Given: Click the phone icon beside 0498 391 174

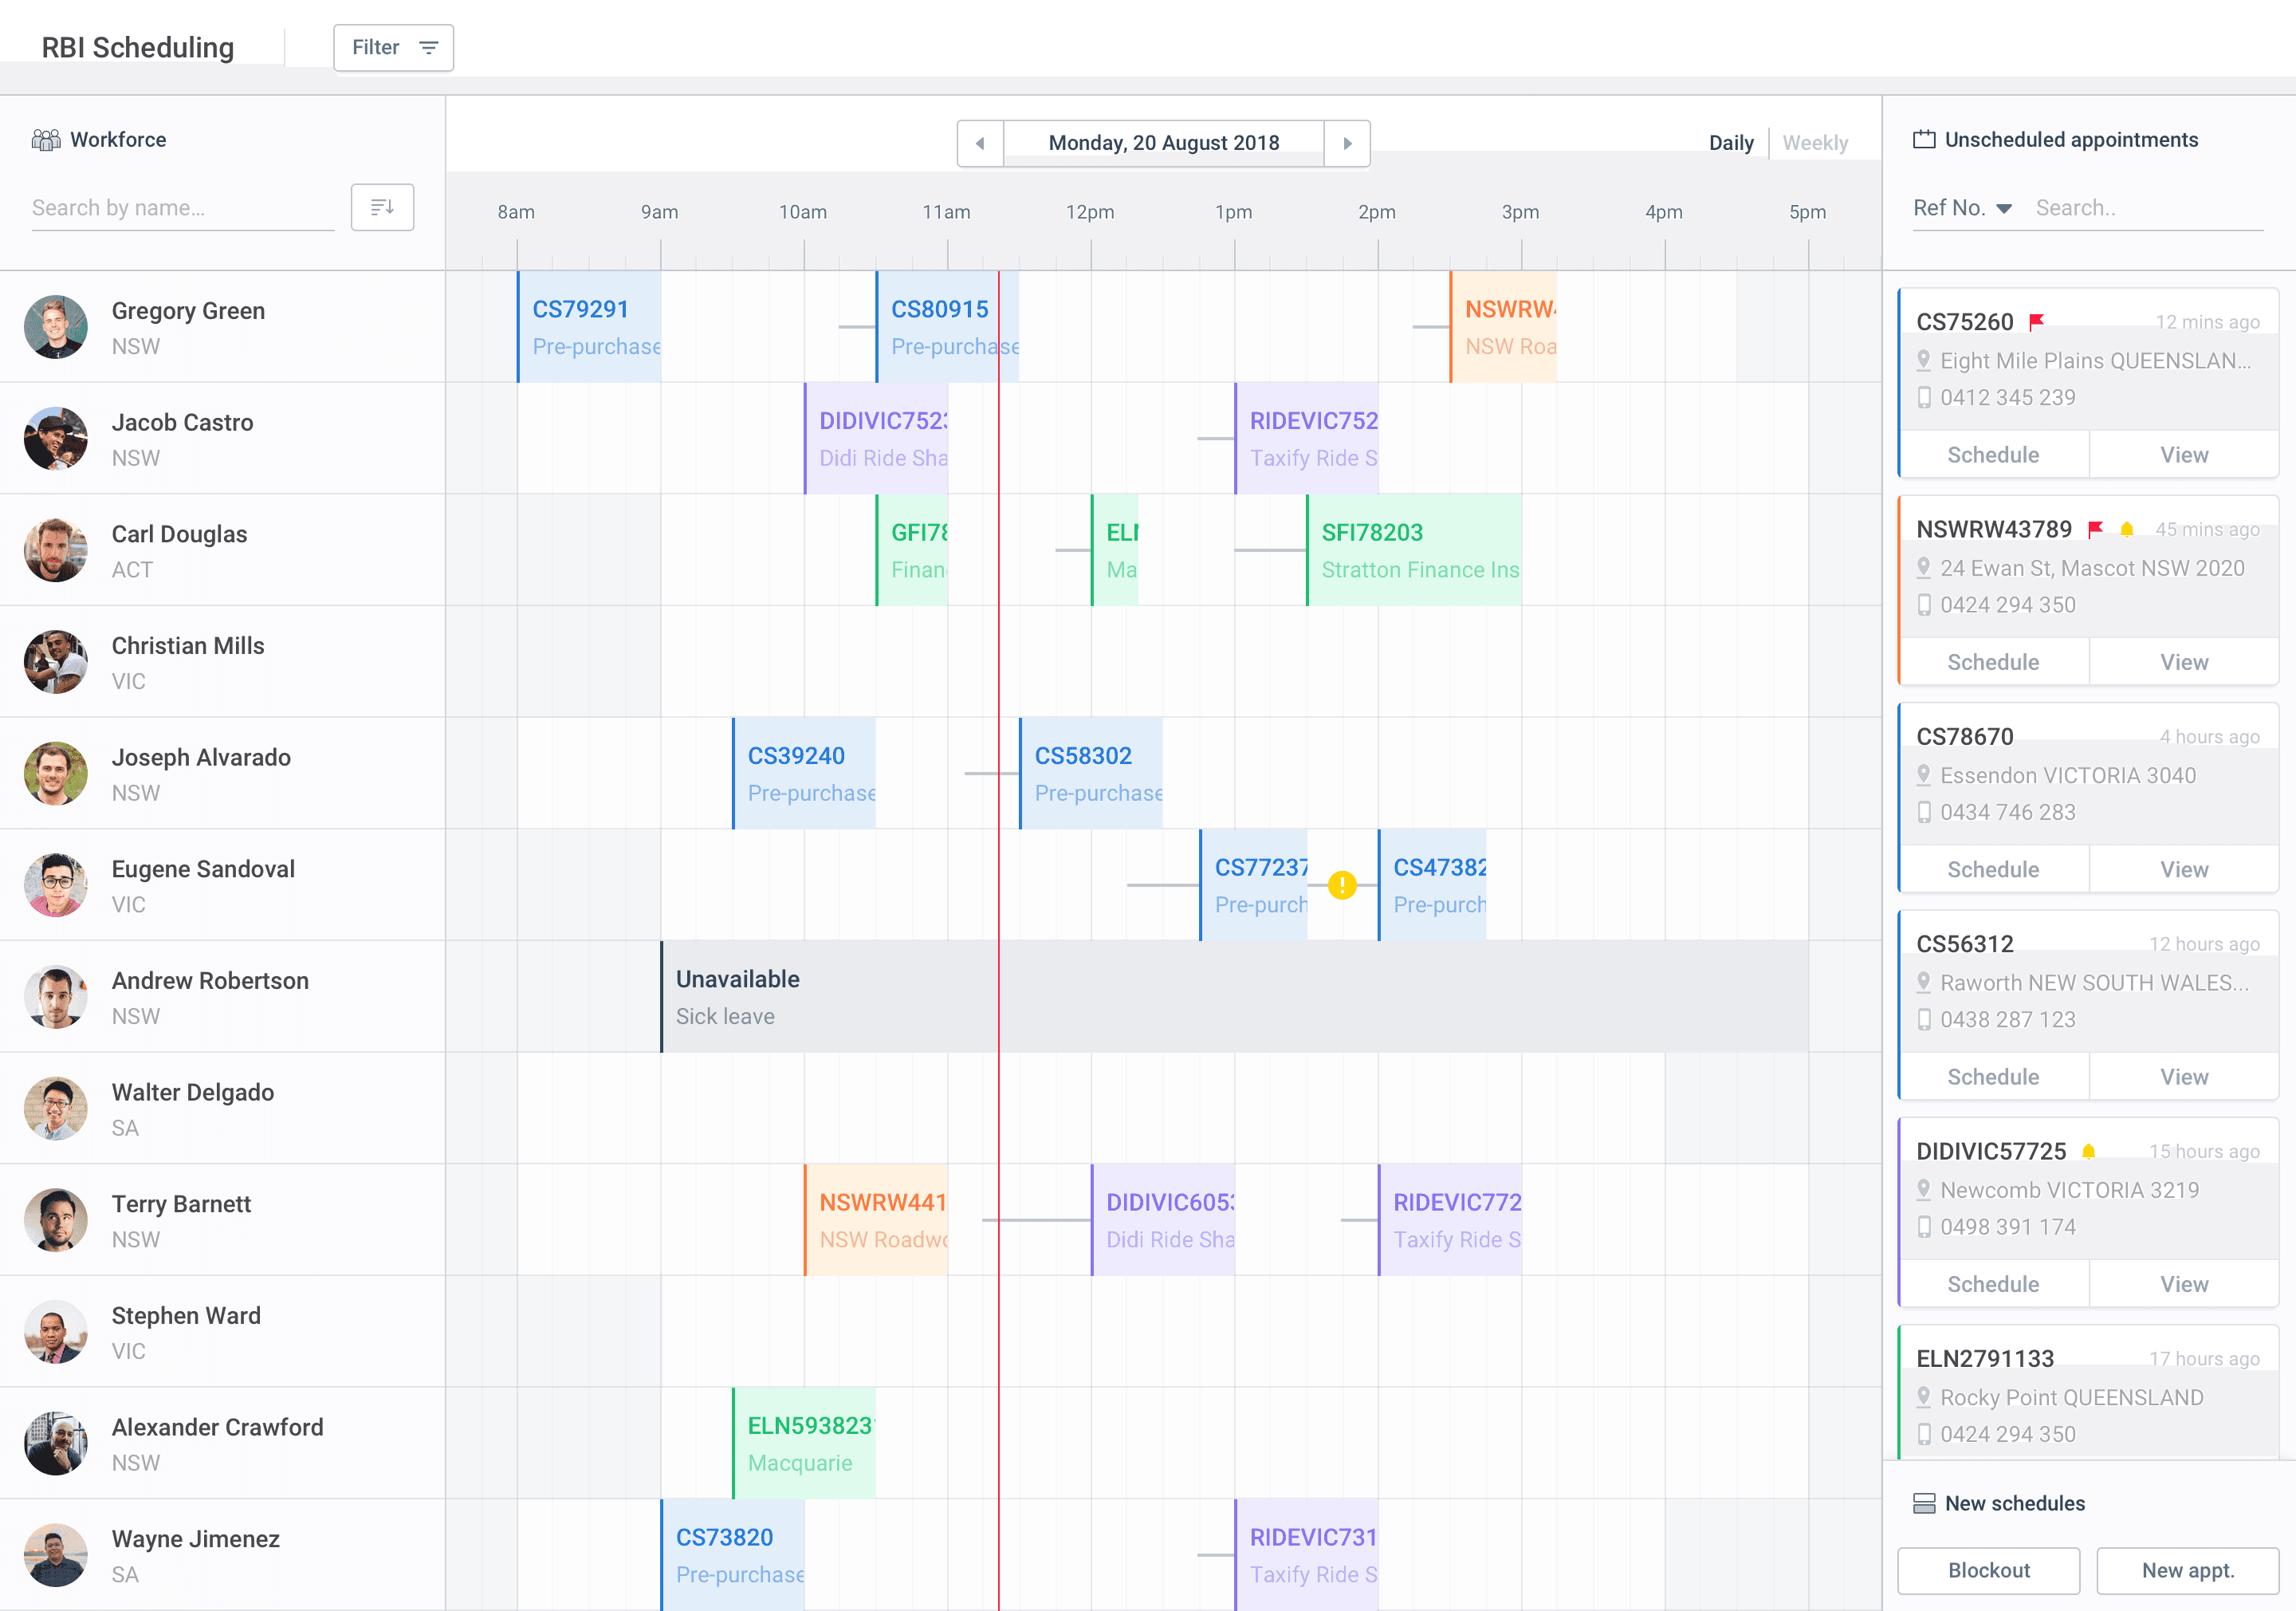Looking at the screenshot, I should [x=1923, y=1227].
